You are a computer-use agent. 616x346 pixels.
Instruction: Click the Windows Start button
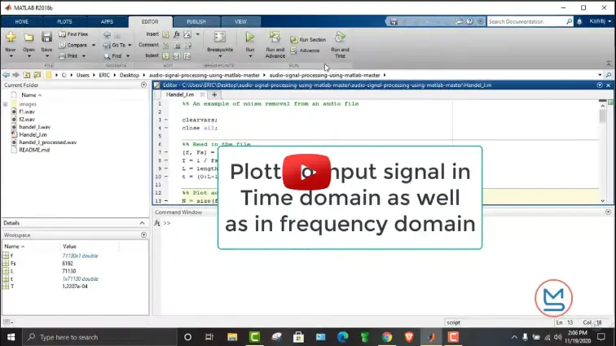pyautogui.click(x=11, y=336)
